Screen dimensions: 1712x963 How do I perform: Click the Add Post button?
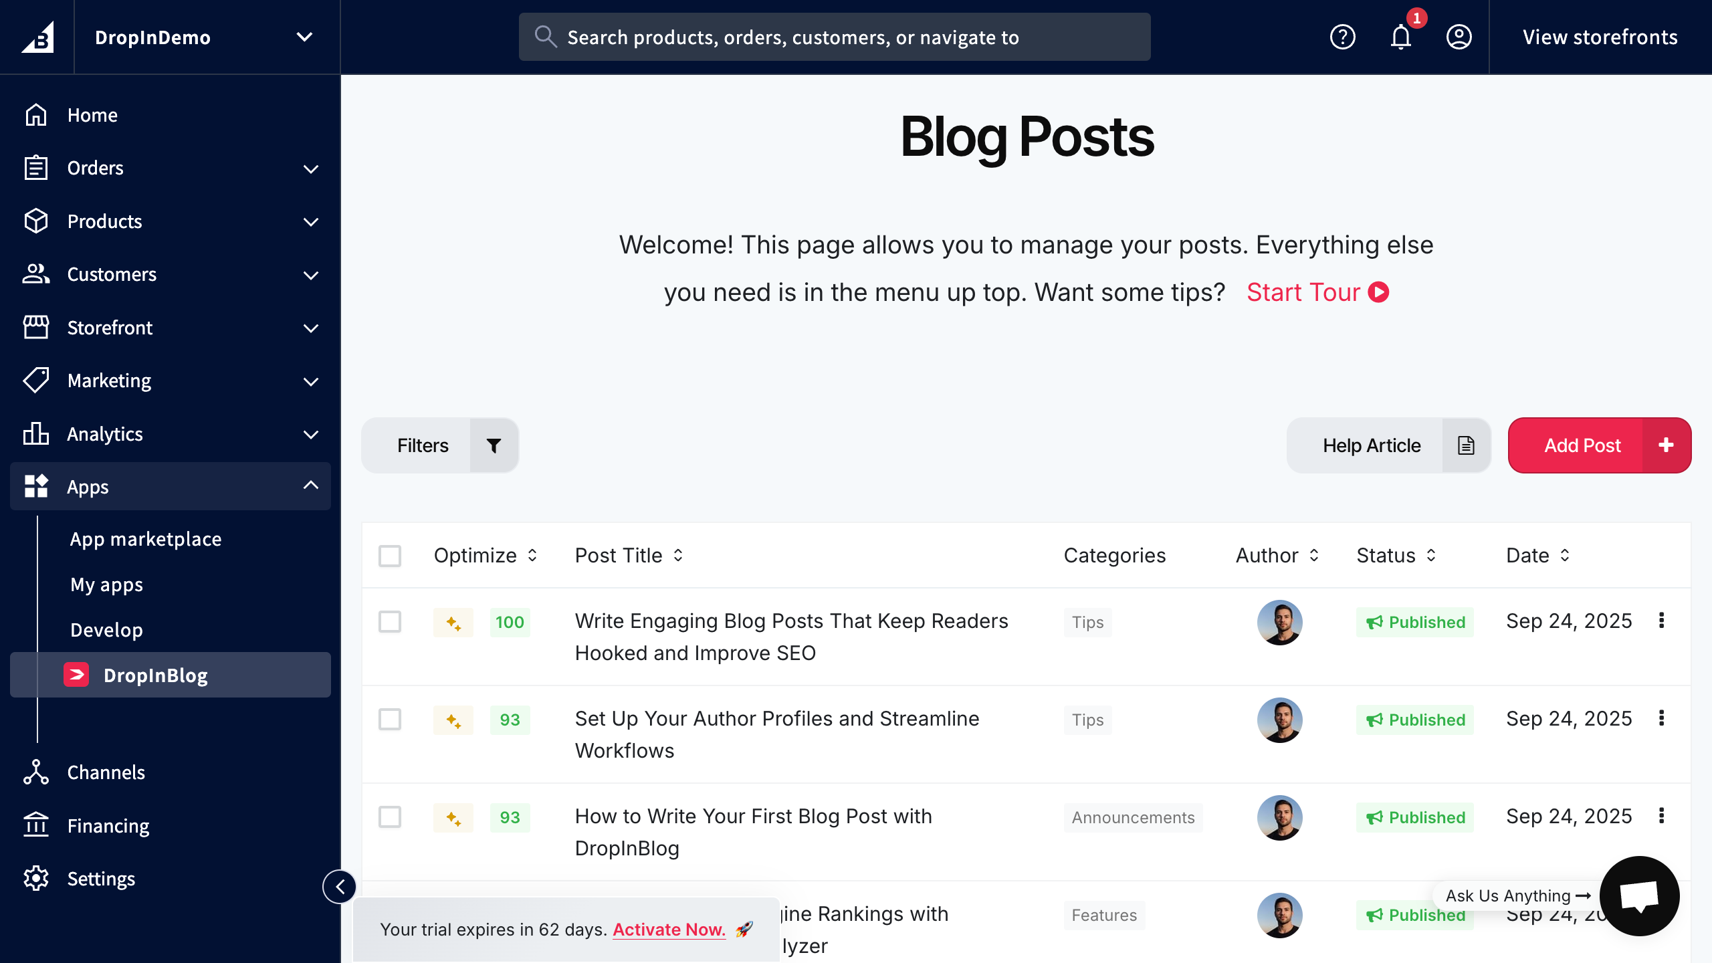point(1599,445)
